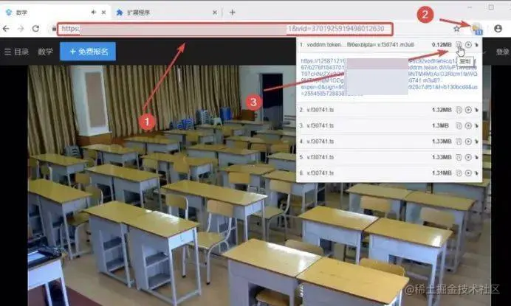Image resolution: width=511 pixels, height=306 pixels.
Task: Play the m3u8 resource in row 1
Action: [x=468, y=44]
